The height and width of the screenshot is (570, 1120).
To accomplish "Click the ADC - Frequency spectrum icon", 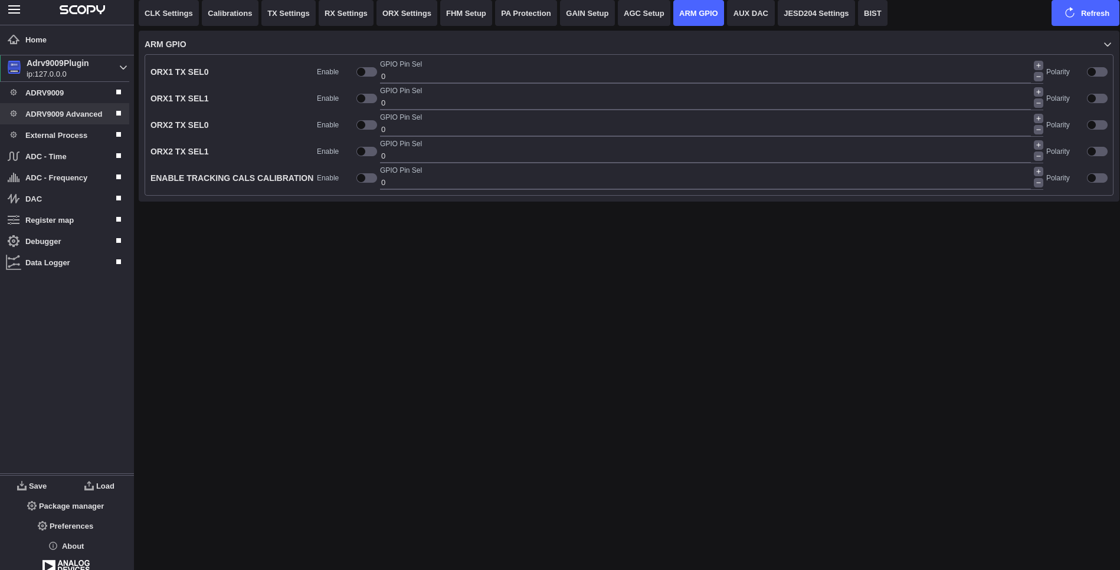I will 14,177.
